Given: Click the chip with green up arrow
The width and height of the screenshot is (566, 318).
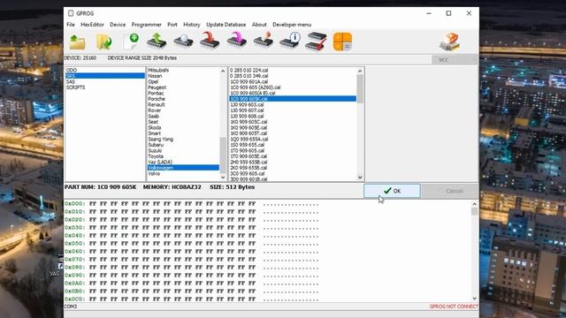Looking at the screenshot, I should [x=157, y=42].
